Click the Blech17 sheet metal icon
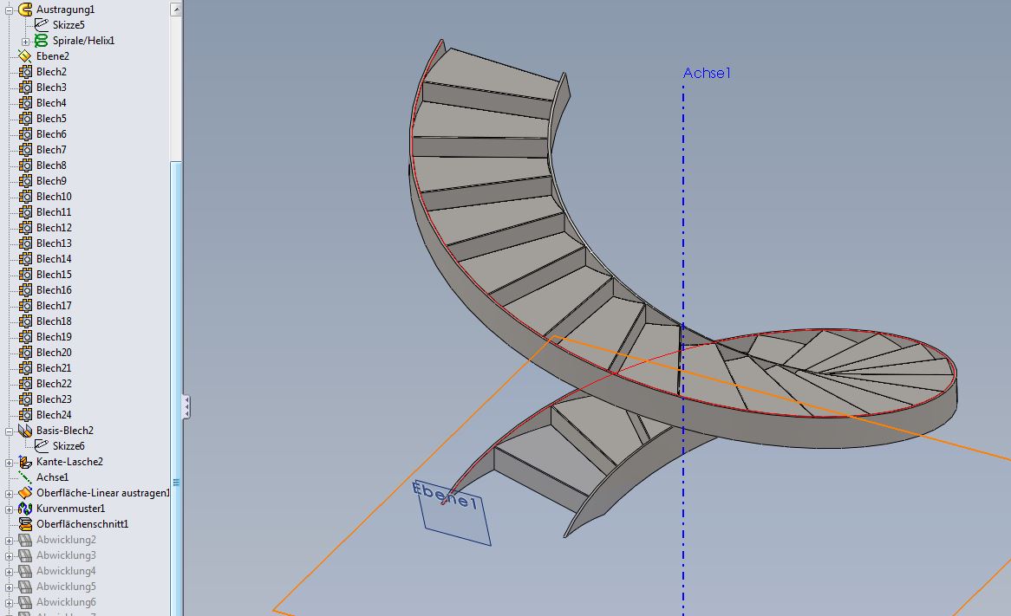The image size is (1011, 616). click(25, 306)
